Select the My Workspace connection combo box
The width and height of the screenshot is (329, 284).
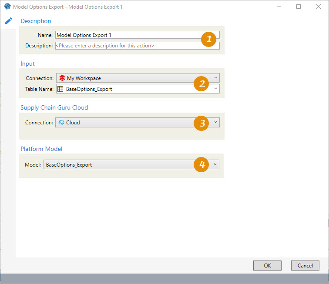[x=138, y=78]
